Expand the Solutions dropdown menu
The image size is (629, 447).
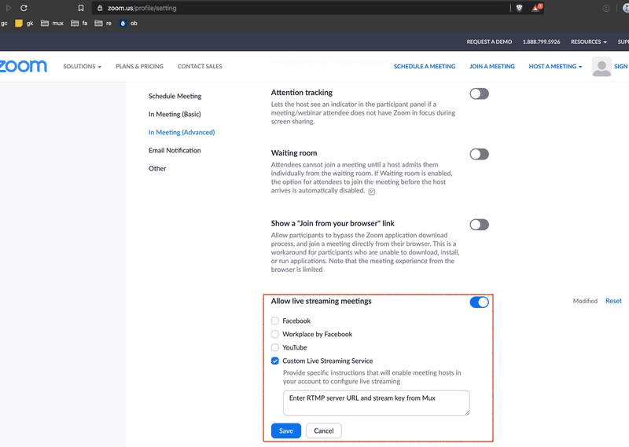(83, 66)
